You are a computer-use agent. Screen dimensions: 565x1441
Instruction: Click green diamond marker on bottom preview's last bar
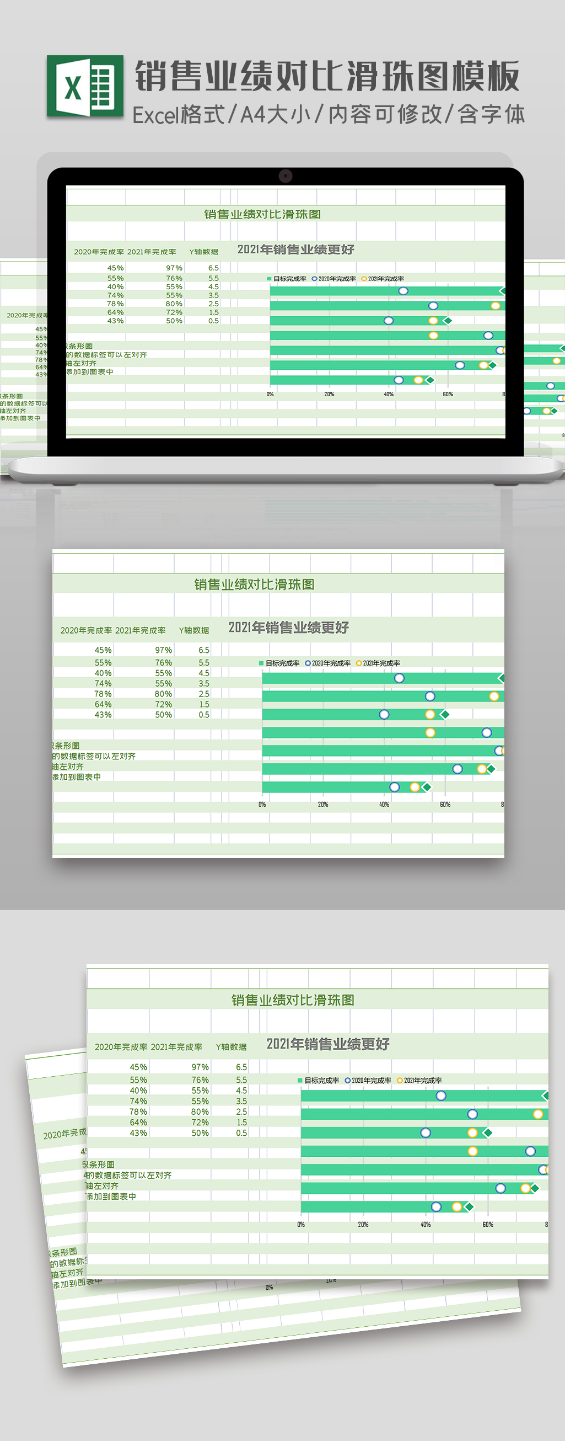(470, 1206)
